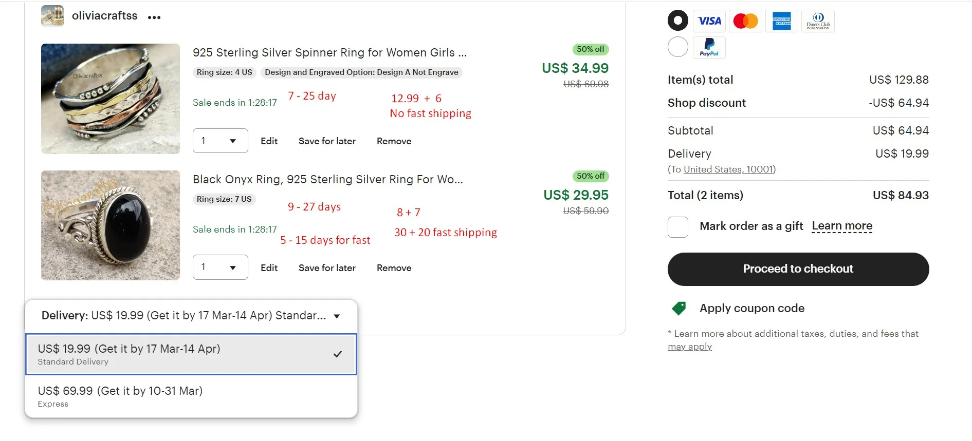Click the green coupon tag icon
972x441 pixels.
pyautogui.click(x=679, y=308)
